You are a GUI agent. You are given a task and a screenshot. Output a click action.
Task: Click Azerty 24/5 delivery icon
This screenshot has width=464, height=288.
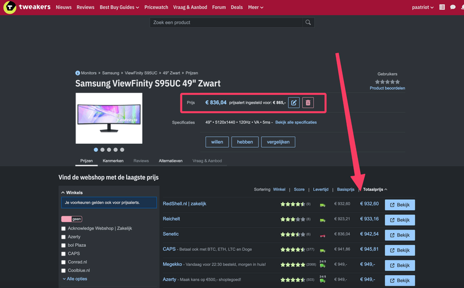pyautogui.click(x=322, y=279)
